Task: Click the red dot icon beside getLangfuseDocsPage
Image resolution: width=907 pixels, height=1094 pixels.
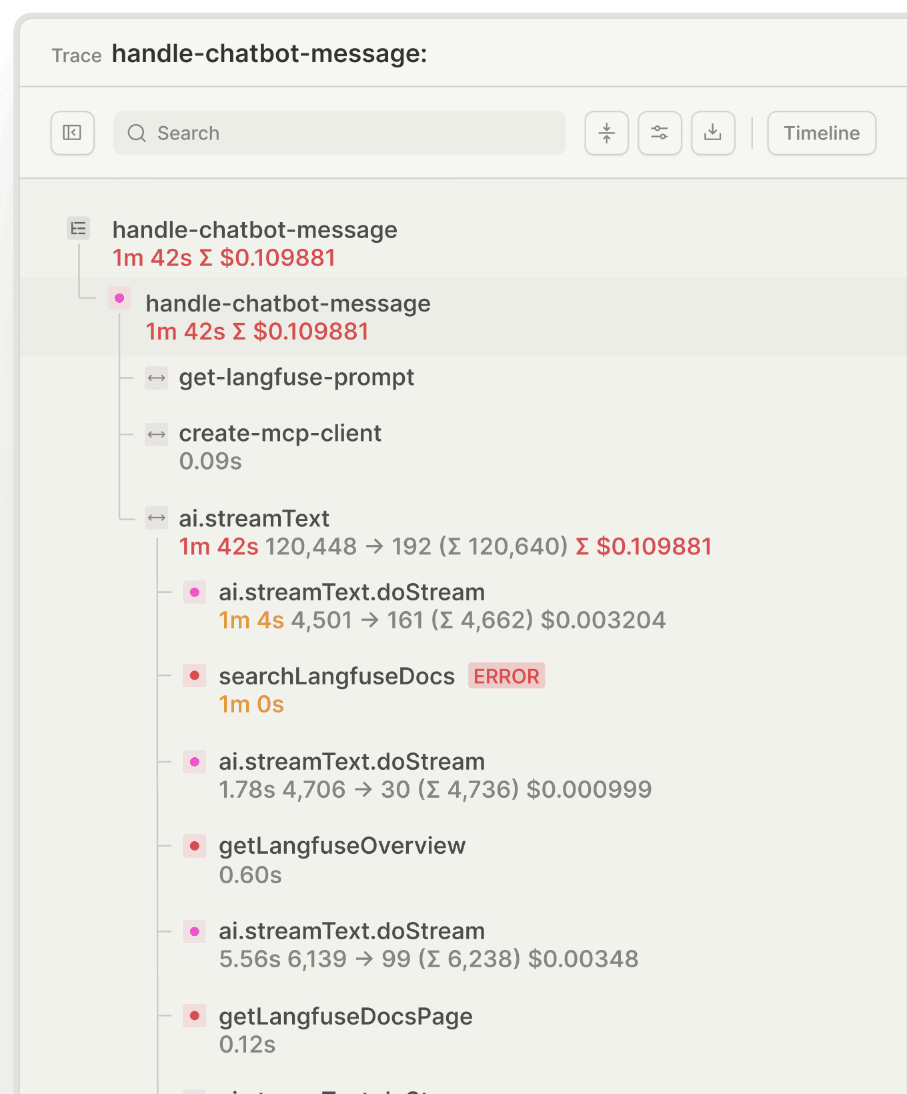Action: pos(195,1016)
